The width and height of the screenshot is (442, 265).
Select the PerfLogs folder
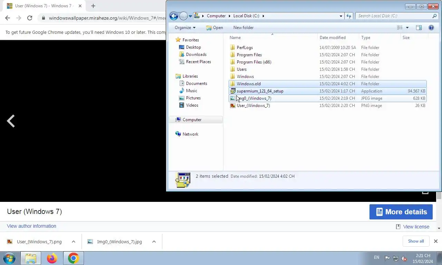(327, 48)
